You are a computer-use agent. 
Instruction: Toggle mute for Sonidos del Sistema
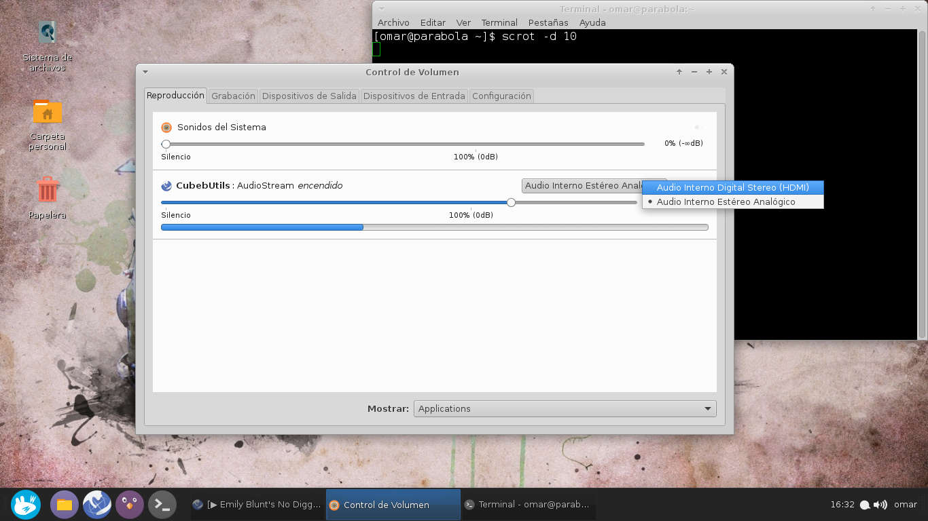[698, 127]
